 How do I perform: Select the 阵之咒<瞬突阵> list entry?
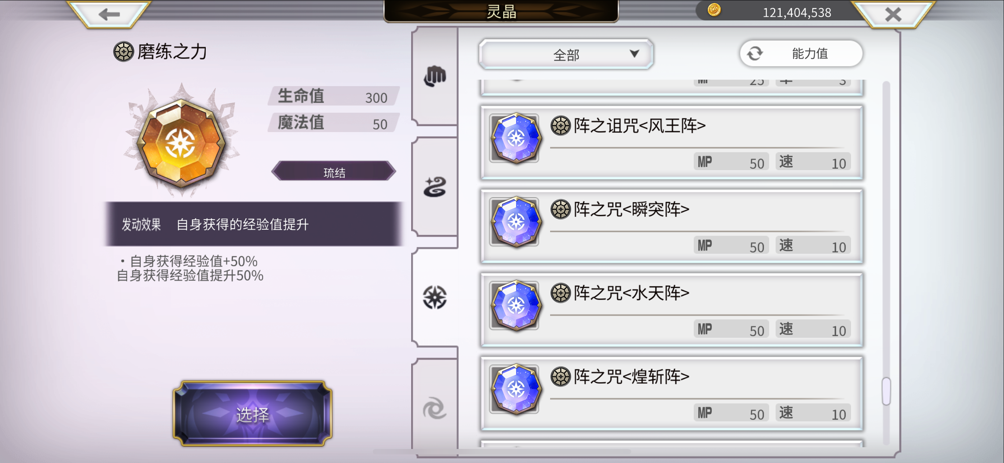pyautogui.click(x=671, y=226)
